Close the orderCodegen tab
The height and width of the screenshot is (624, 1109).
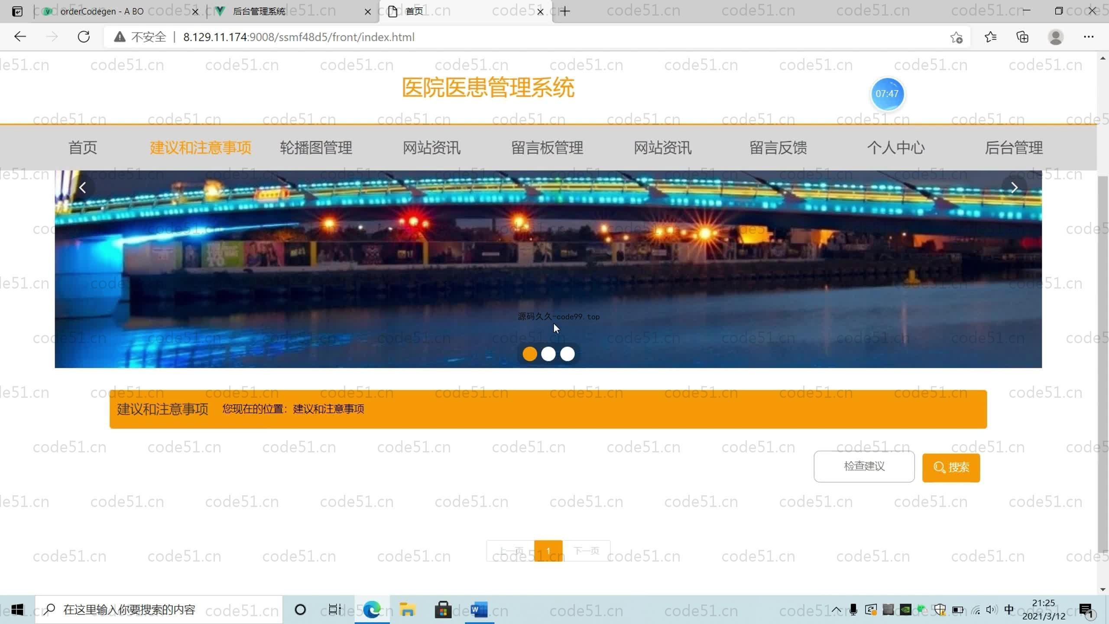pyautogui.click(x=195, y=12)
